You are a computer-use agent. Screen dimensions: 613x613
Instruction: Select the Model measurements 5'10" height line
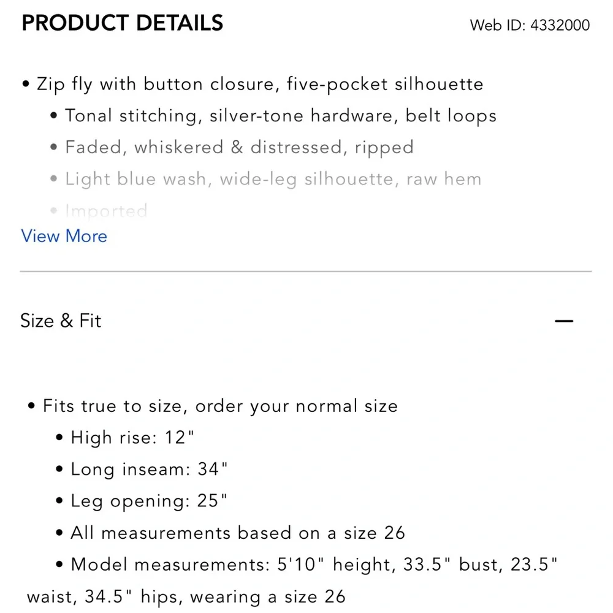click(314, 565)
